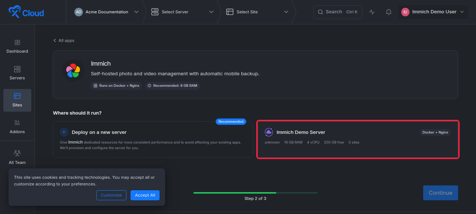Click the plus icon on Deploy on a new server

coord(64,132)
